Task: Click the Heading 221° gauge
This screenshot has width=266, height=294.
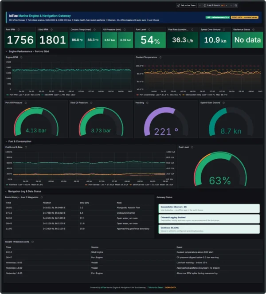Action: click(x=166, y=122)
